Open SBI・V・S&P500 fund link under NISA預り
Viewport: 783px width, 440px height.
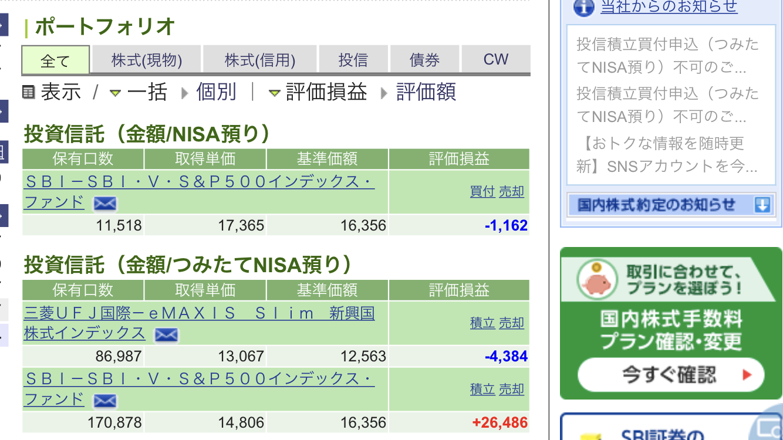pyautogui.click(x=199, y=192)
